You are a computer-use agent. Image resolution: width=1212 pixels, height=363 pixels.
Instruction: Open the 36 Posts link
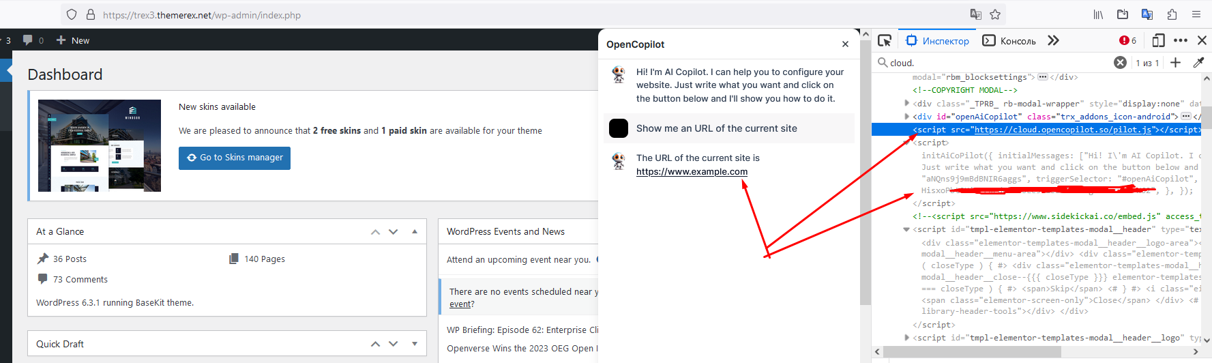point(70,259)
